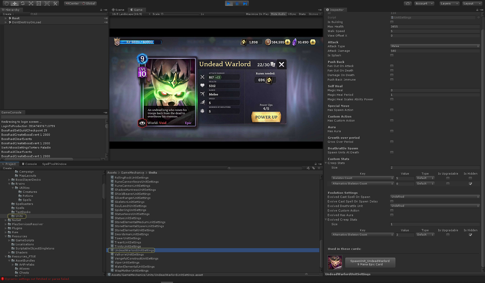The height and width of the screenshot is (283, 485).
Task: Toggle Has Spawn Action checkbox
Action: point(392,110)
